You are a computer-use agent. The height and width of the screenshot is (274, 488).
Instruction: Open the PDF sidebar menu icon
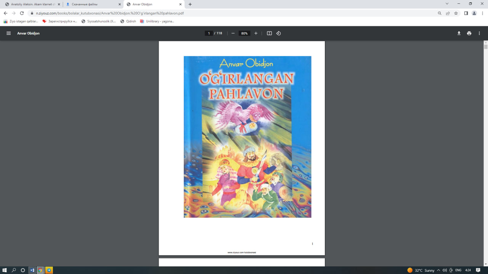tap(8, 33)
